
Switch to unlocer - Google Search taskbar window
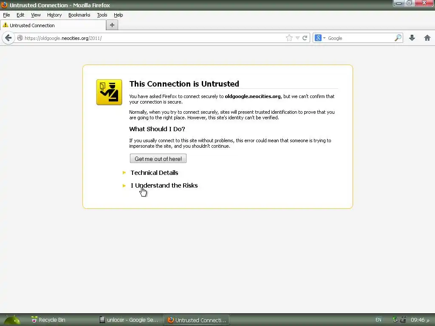tap(129, 320)
